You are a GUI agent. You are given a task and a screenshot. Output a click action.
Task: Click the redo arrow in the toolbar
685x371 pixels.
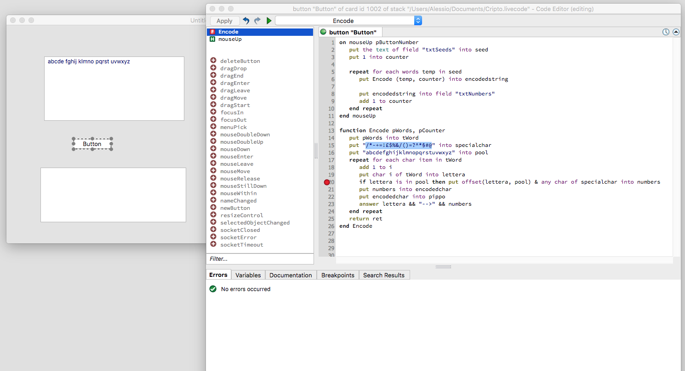click(x=257, y=21)
